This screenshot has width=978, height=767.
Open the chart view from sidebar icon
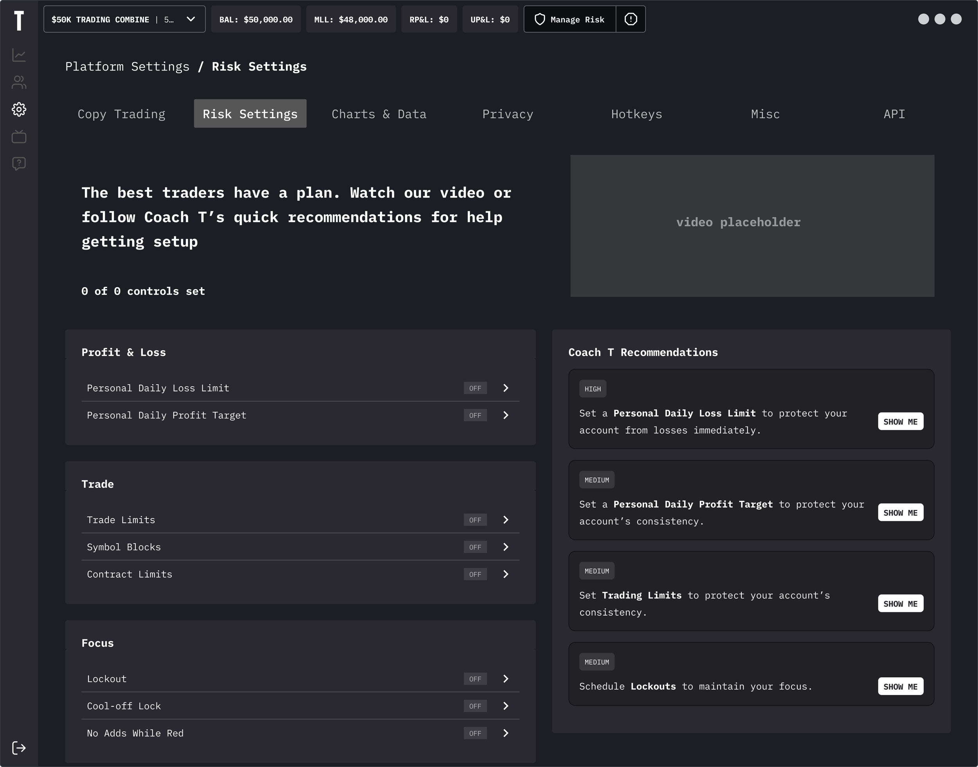pos(19,55)
